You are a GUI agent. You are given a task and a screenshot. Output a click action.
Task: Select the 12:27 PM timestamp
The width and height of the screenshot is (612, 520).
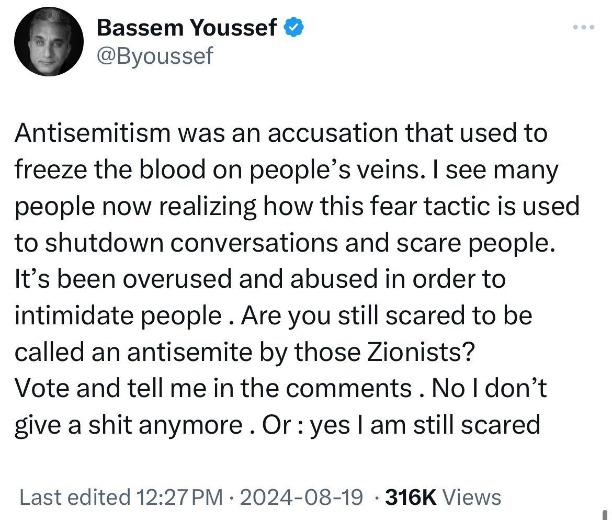(x=180, y=498)
